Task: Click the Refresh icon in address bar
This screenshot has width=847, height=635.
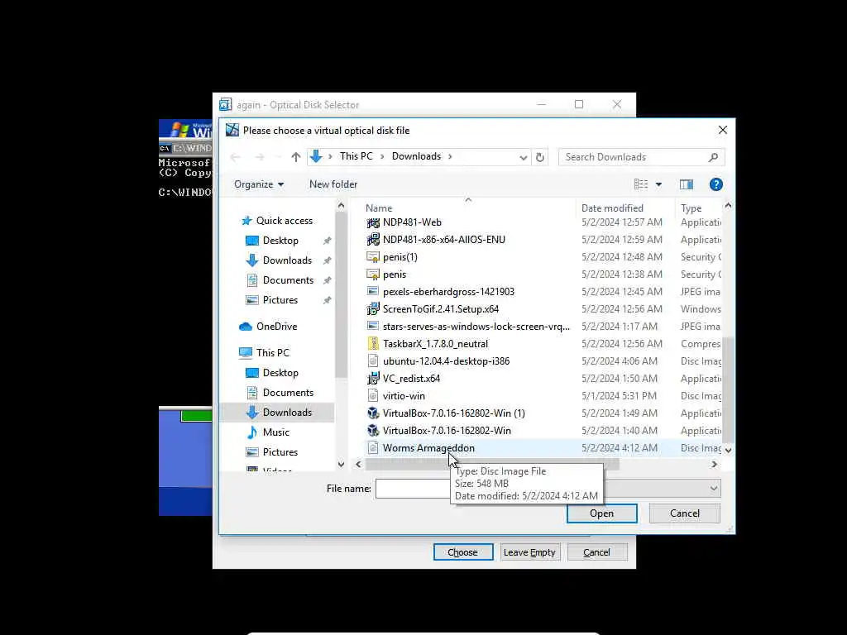Action: coord(539,157)
